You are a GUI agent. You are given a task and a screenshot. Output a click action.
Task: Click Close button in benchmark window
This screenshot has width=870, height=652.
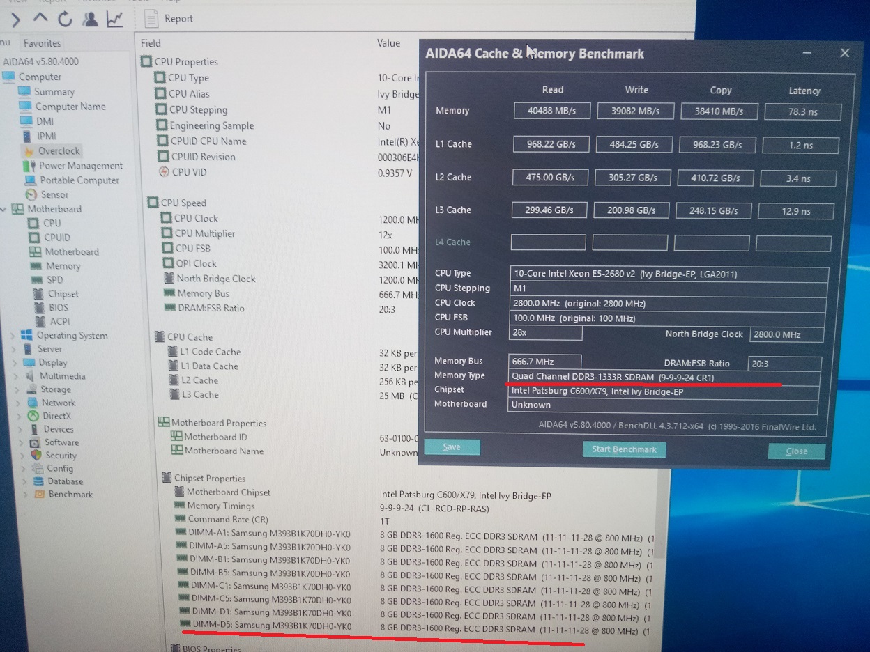pyautogui.click(x=796, y=451)
